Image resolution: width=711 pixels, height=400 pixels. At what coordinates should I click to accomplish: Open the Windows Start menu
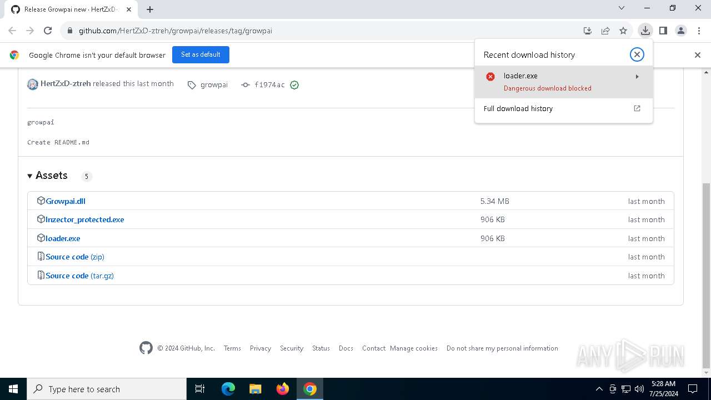(13, 389)
